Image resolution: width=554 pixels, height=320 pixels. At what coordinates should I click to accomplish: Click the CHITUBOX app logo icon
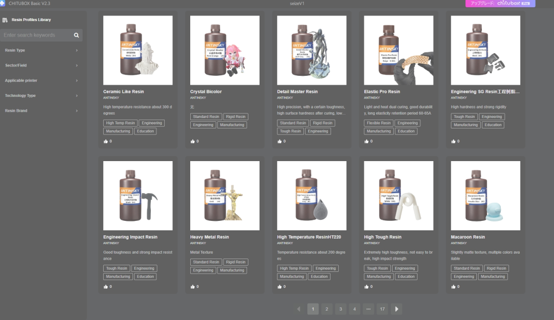pyautogui.click(x=2, y=3)
